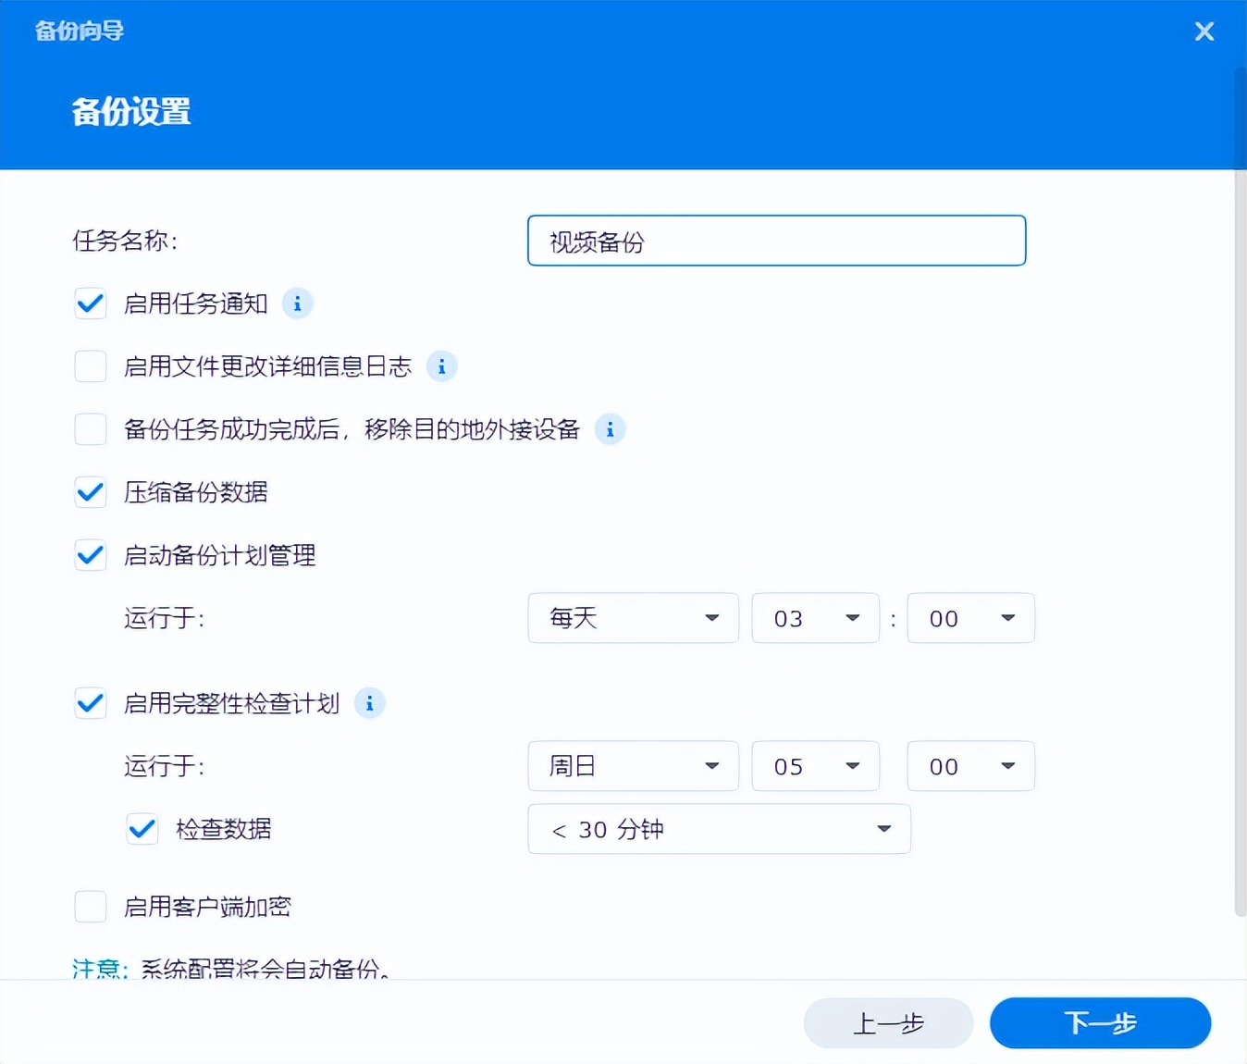
Task: Disable the 启用任务通知 checkbox
Action: 90,303
